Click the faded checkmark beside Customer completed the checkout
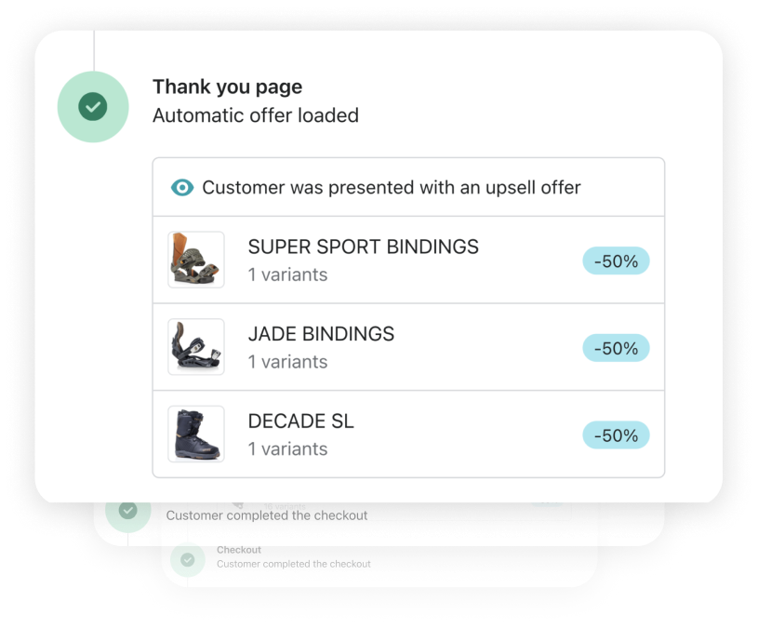The width and height of the screenshot is (758, 628). [128, 510]
